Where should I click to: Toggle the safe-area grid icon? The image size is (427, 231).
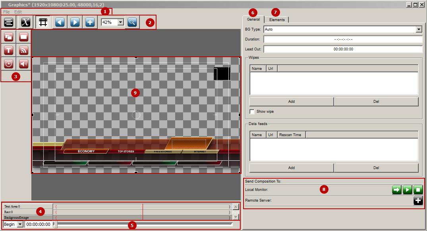tap(43, 22)
